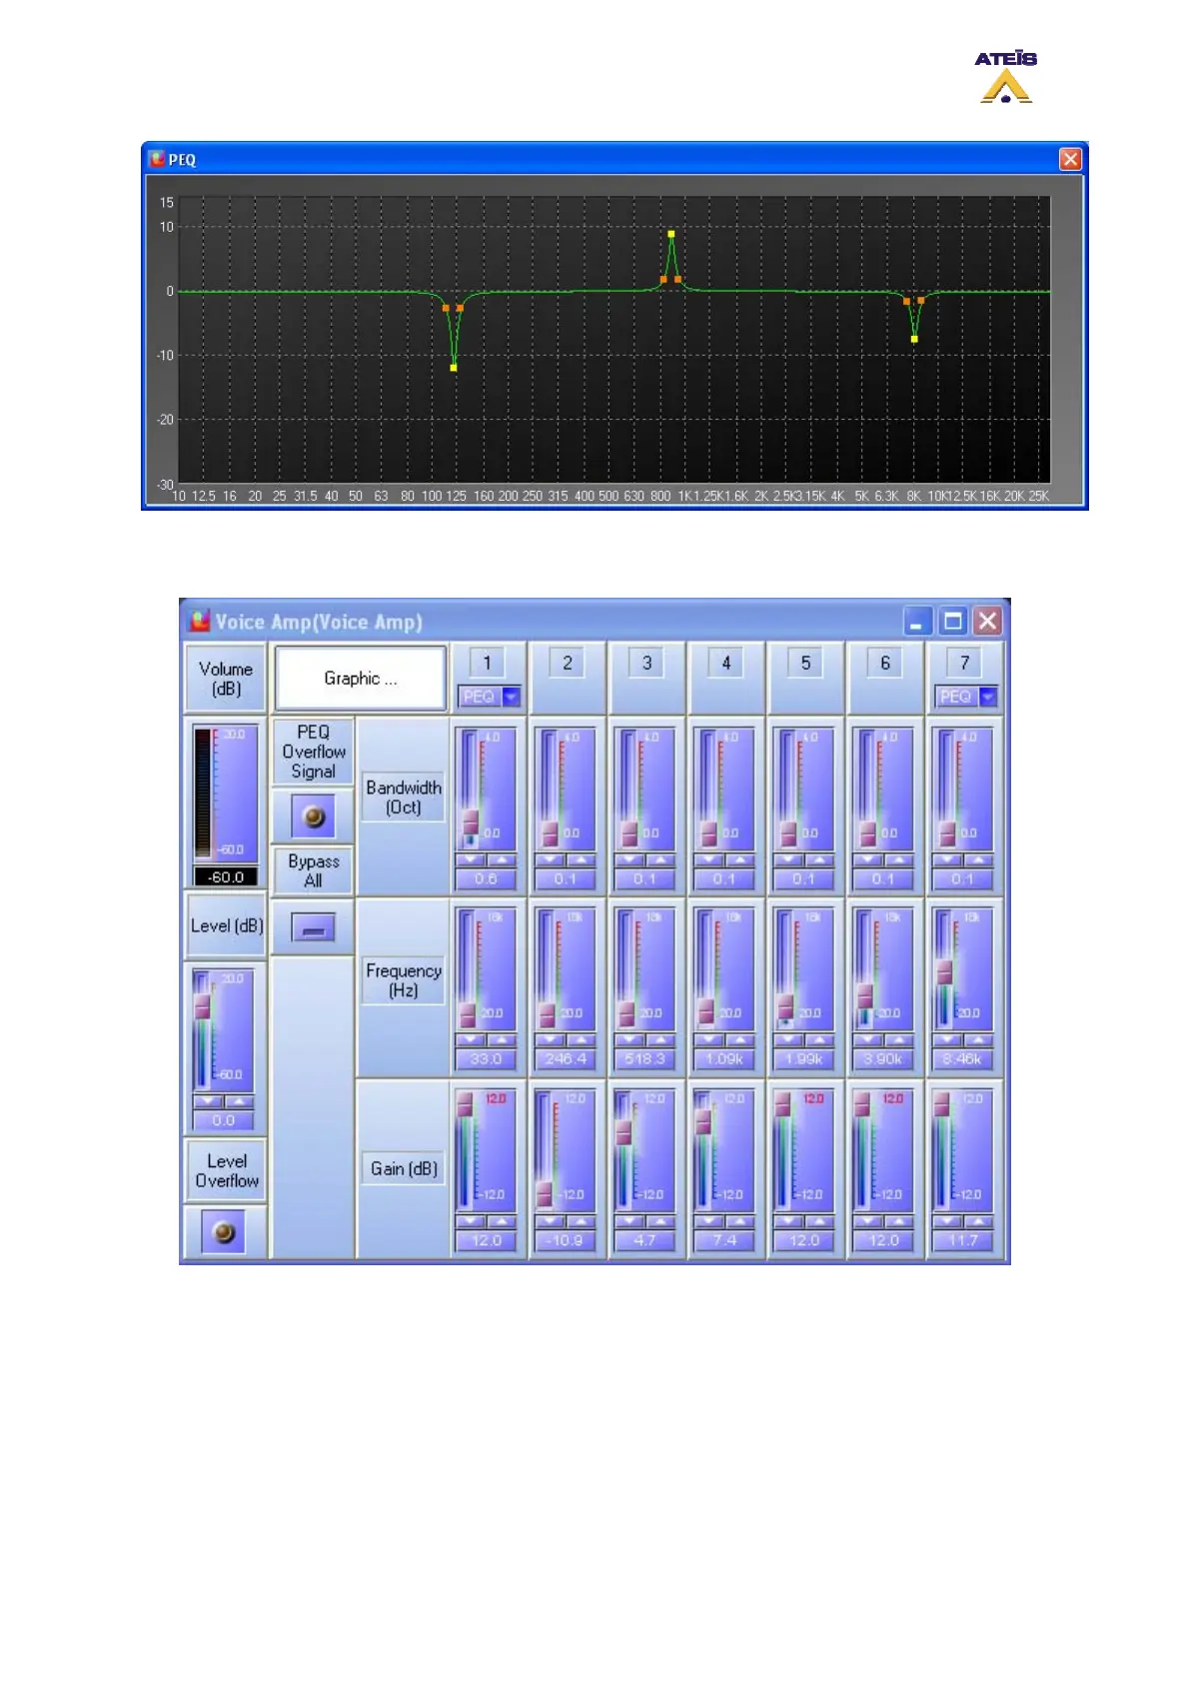
Task: Increase band 7 gain with the up arrow
Action: tap(977, 1222)
